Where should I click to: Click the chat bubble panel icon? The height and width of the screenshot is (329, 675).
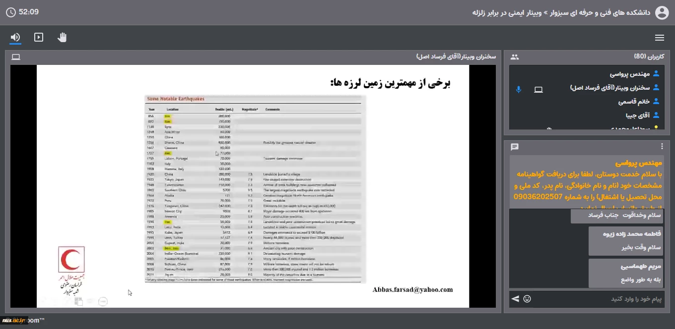[x=515, y=147]
